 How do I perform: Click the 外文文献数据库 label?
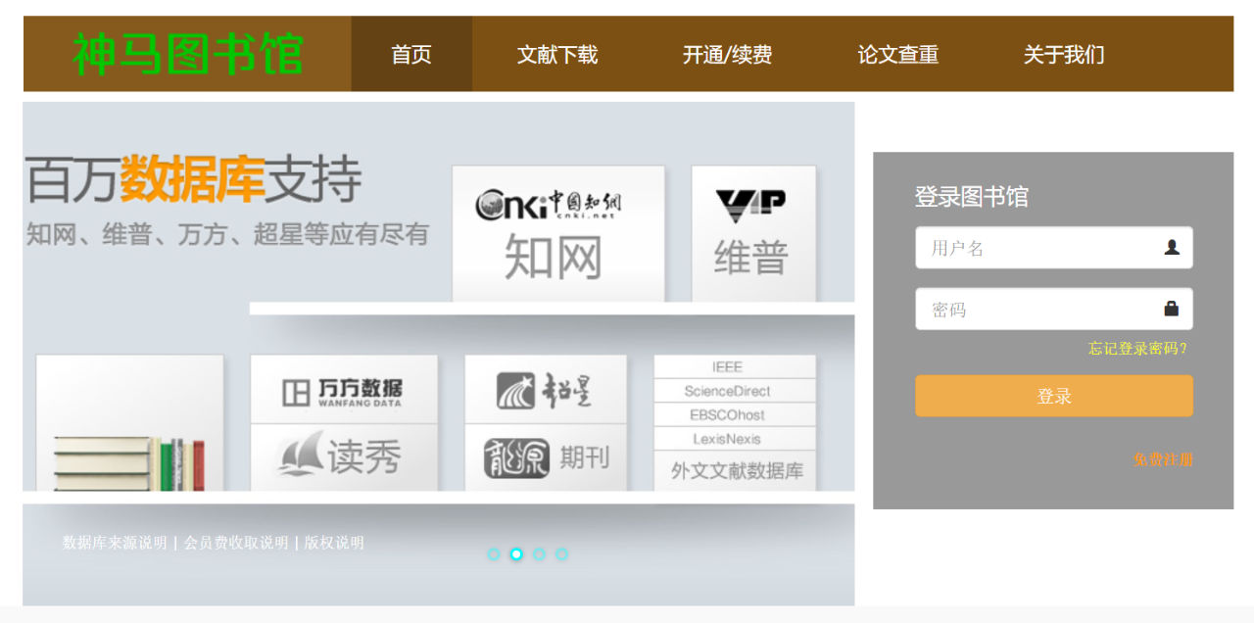(737, 471)
